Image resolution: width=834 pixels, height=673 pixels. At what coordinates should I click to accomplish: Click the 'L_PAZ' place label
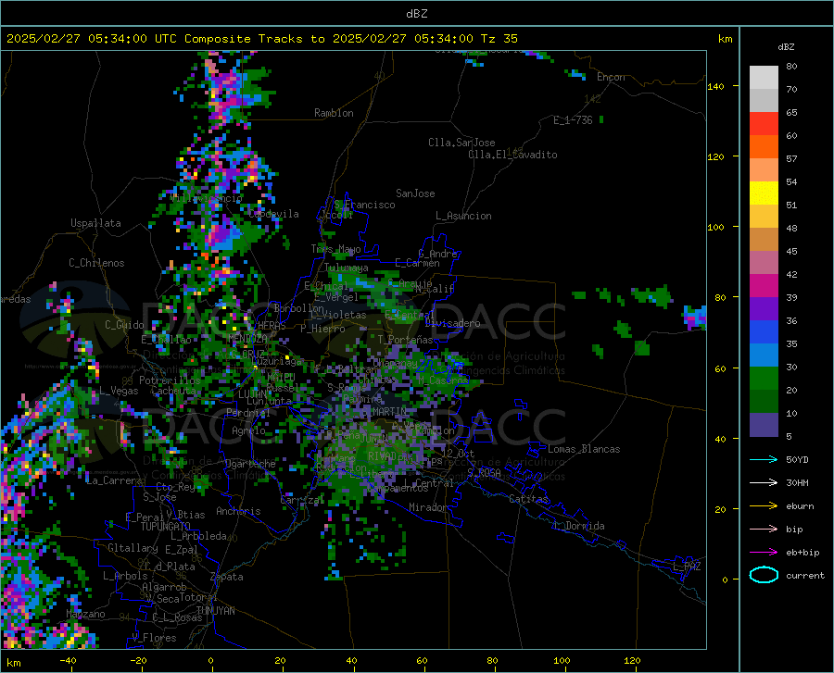click(687, 567)
